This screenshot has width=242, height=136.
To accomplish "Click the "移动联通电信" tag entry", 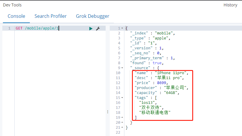I will coord(155,112).
